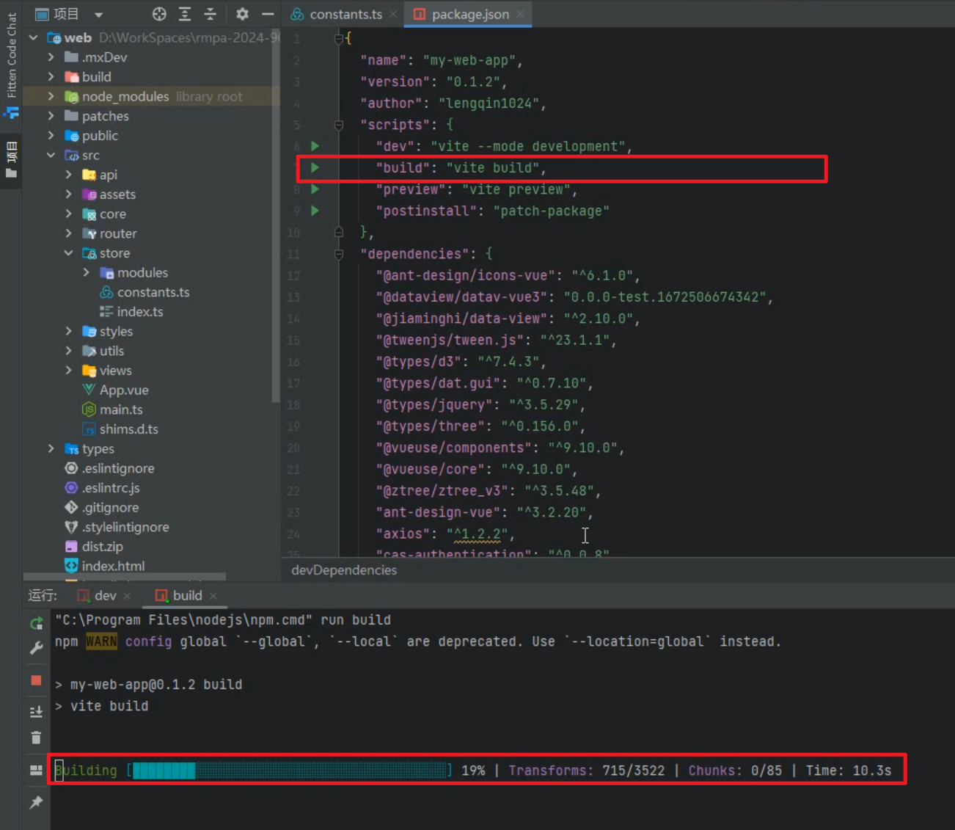Stop the running build process
955x830 pixels.
tap(36, 680)
